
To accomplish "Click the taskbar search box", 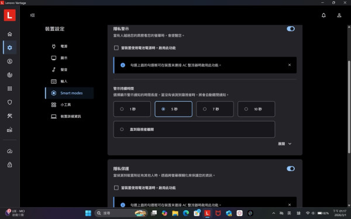I will pyautogui.click(x=121, y=213).
